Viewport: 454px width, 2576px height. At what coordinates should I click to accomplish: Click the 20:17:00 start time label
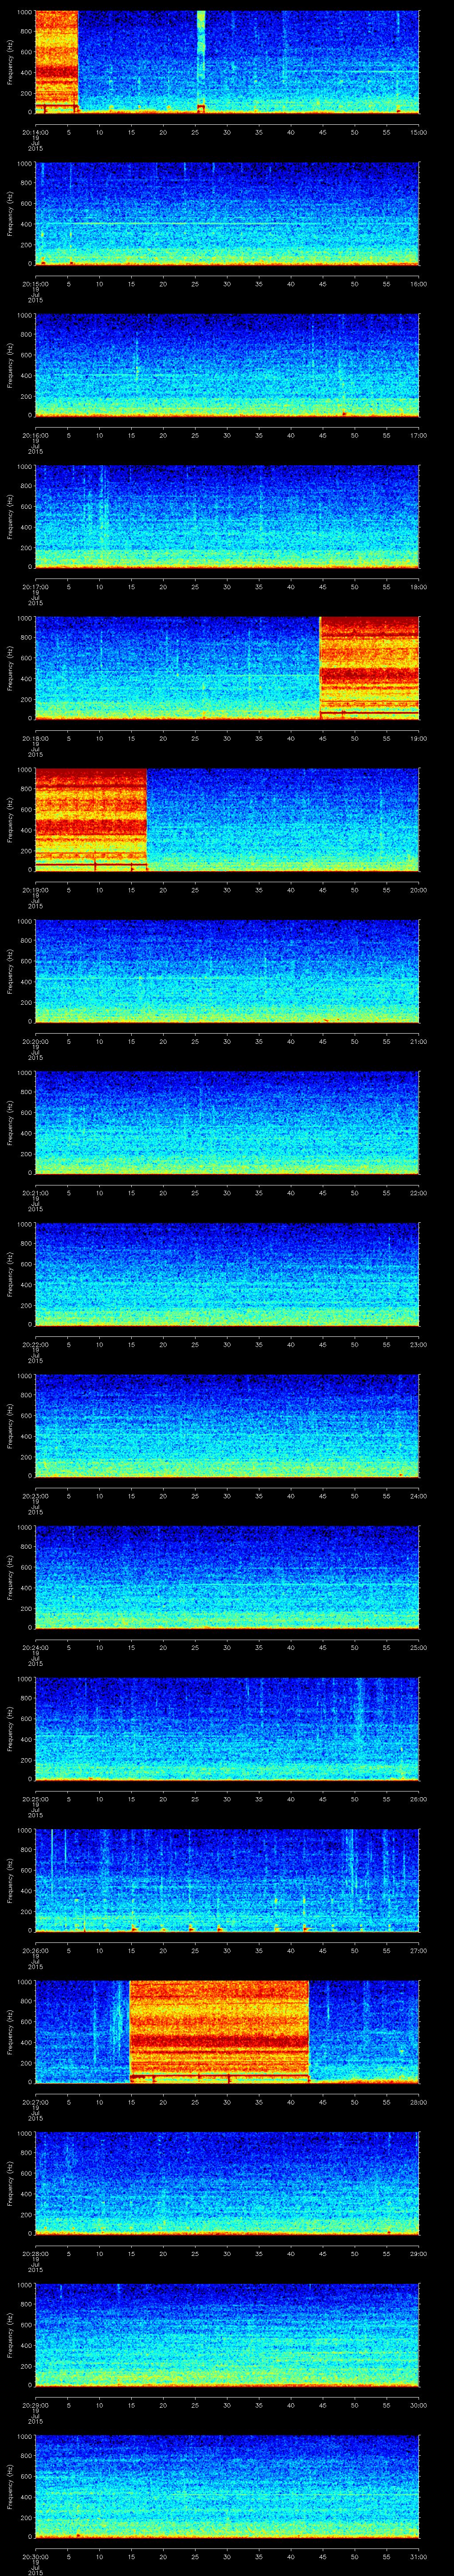coord(35,587)
